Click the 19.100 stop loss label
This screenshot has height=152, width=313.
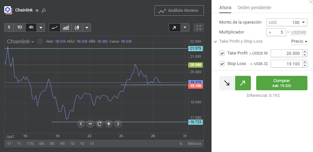click(x=195, y=86)
